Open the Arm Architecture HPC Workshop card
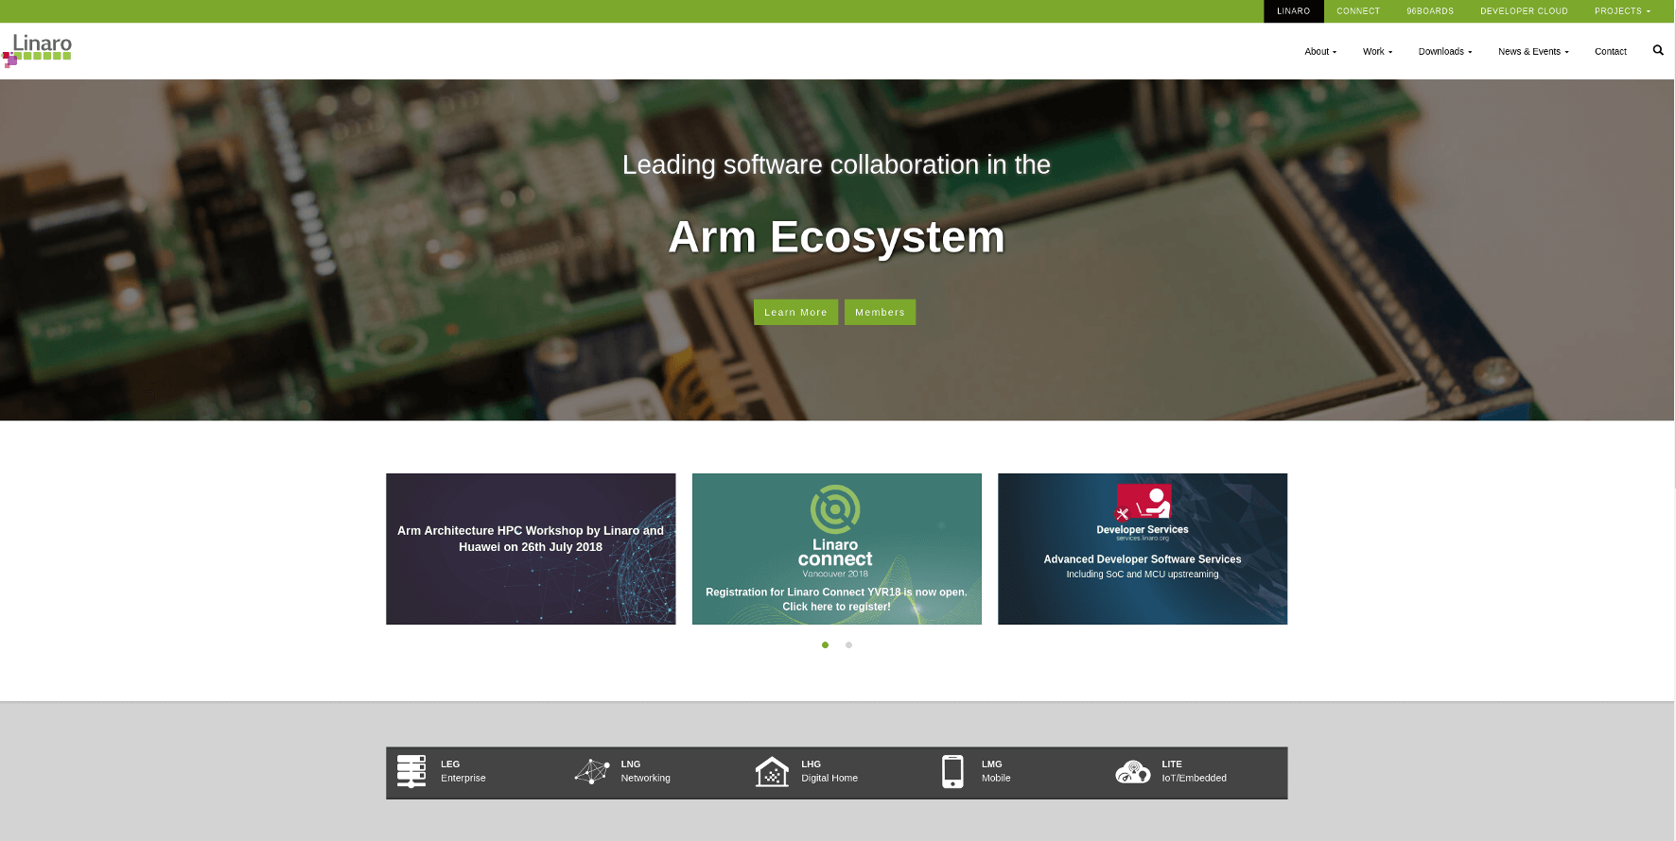This screenshot has height=841, width=1676. click(531, 549)
